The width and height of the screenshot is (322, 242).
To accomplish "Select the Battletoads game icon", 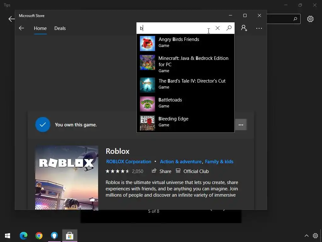I will coord(147,104).
